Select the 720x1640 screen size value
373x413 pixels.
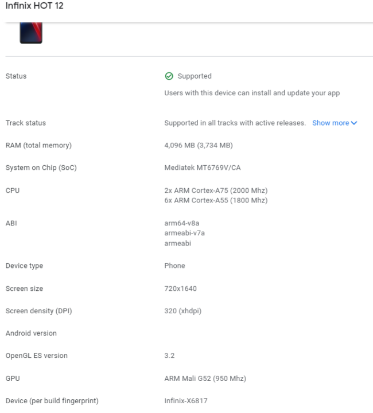(181, 289)
